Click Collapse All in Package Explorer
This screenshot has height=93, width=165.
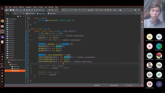click(18, 17)
